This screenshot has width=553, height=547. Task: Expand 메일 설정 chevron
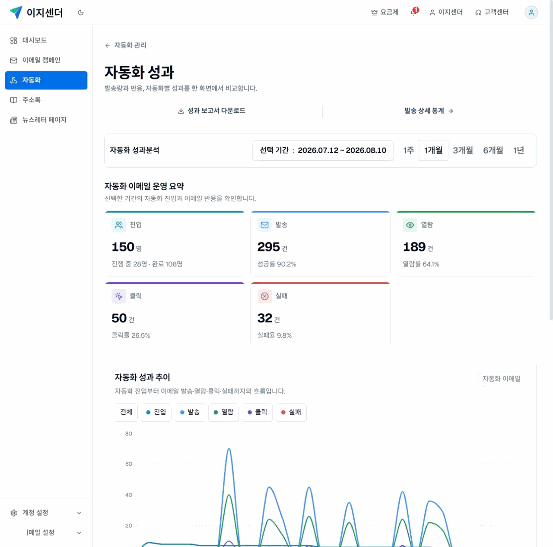(x=79, y=533)
